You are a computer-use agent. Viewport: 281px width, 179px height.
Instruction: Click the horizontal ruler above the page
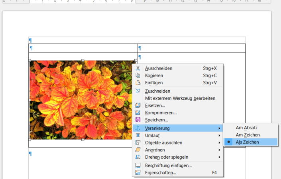(x=136, y=2)
